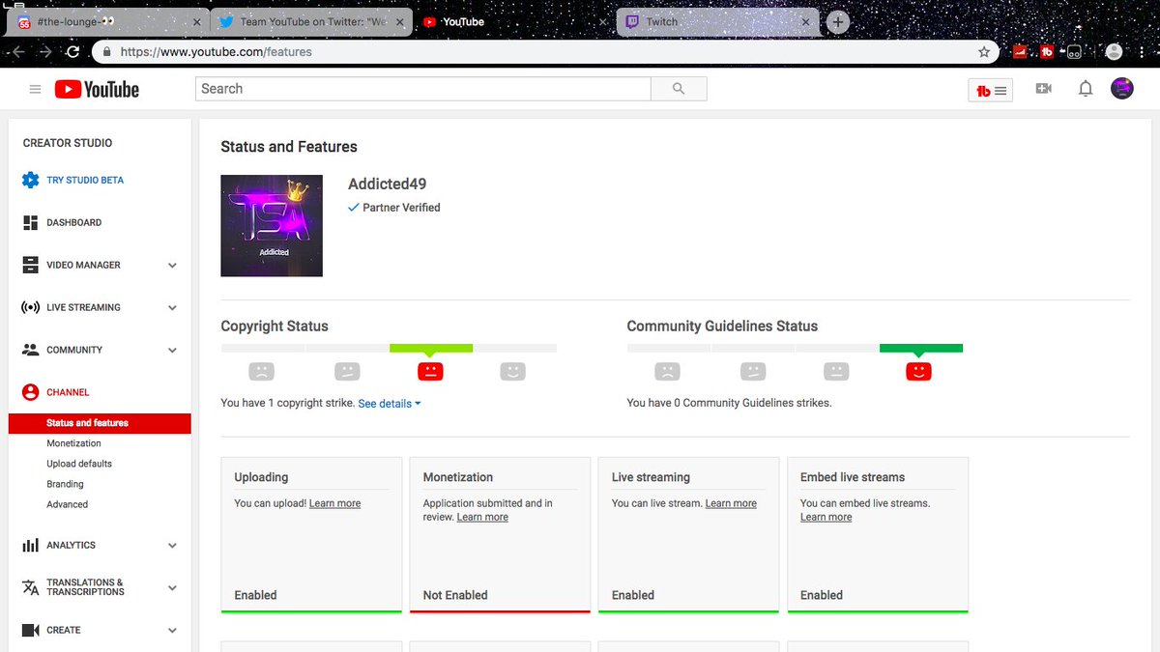Expand the Video Manager section
1160x652 pixels.
[x=172, y=265]
